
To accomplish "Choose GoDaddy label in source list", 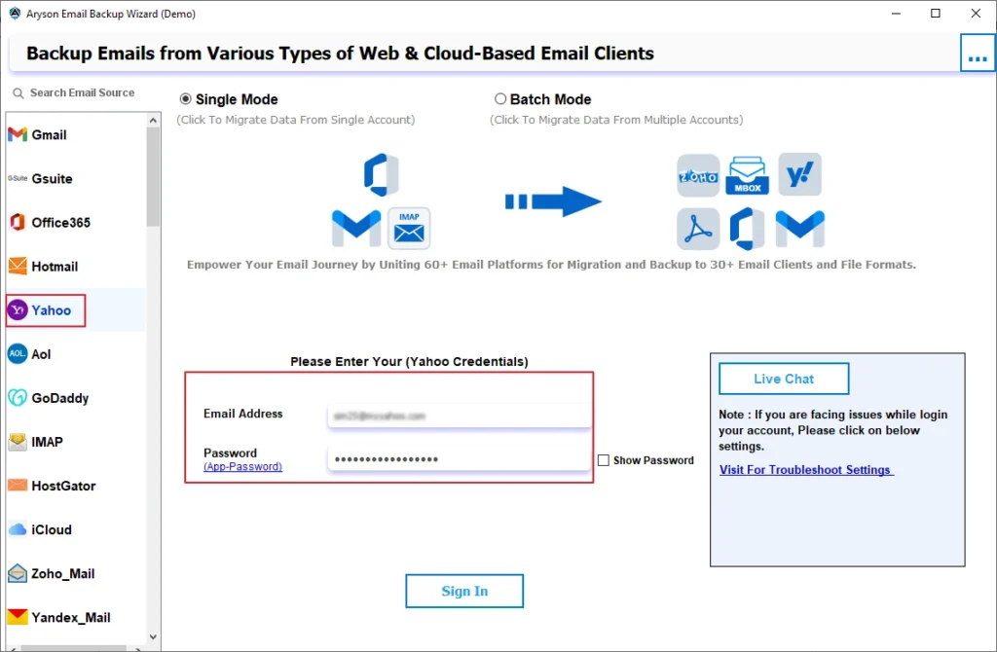I will 60,398.
